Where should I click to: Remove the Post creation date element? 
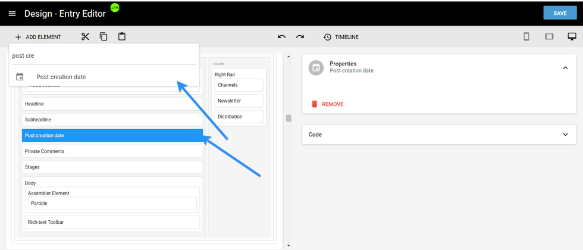click(327, 104)
